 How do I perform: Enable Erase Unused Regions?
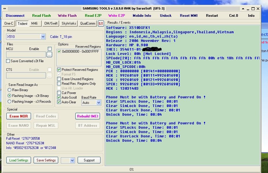pyautogui.click(x=59, y=79)
